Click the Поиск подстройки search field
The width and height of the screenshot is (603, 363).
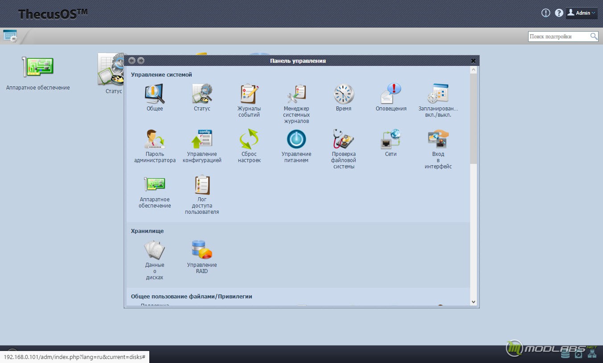[559, 37]
